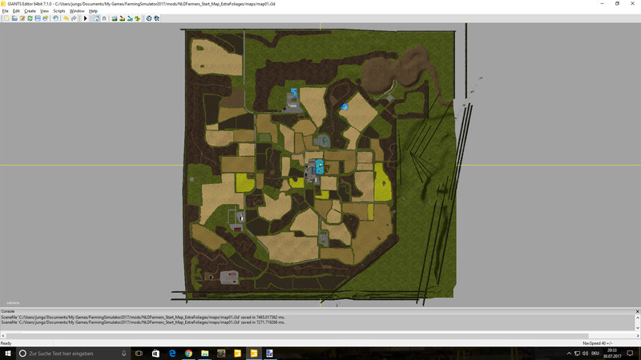
Task: Click the Undo arrow icon
Action: click(66, 18)
